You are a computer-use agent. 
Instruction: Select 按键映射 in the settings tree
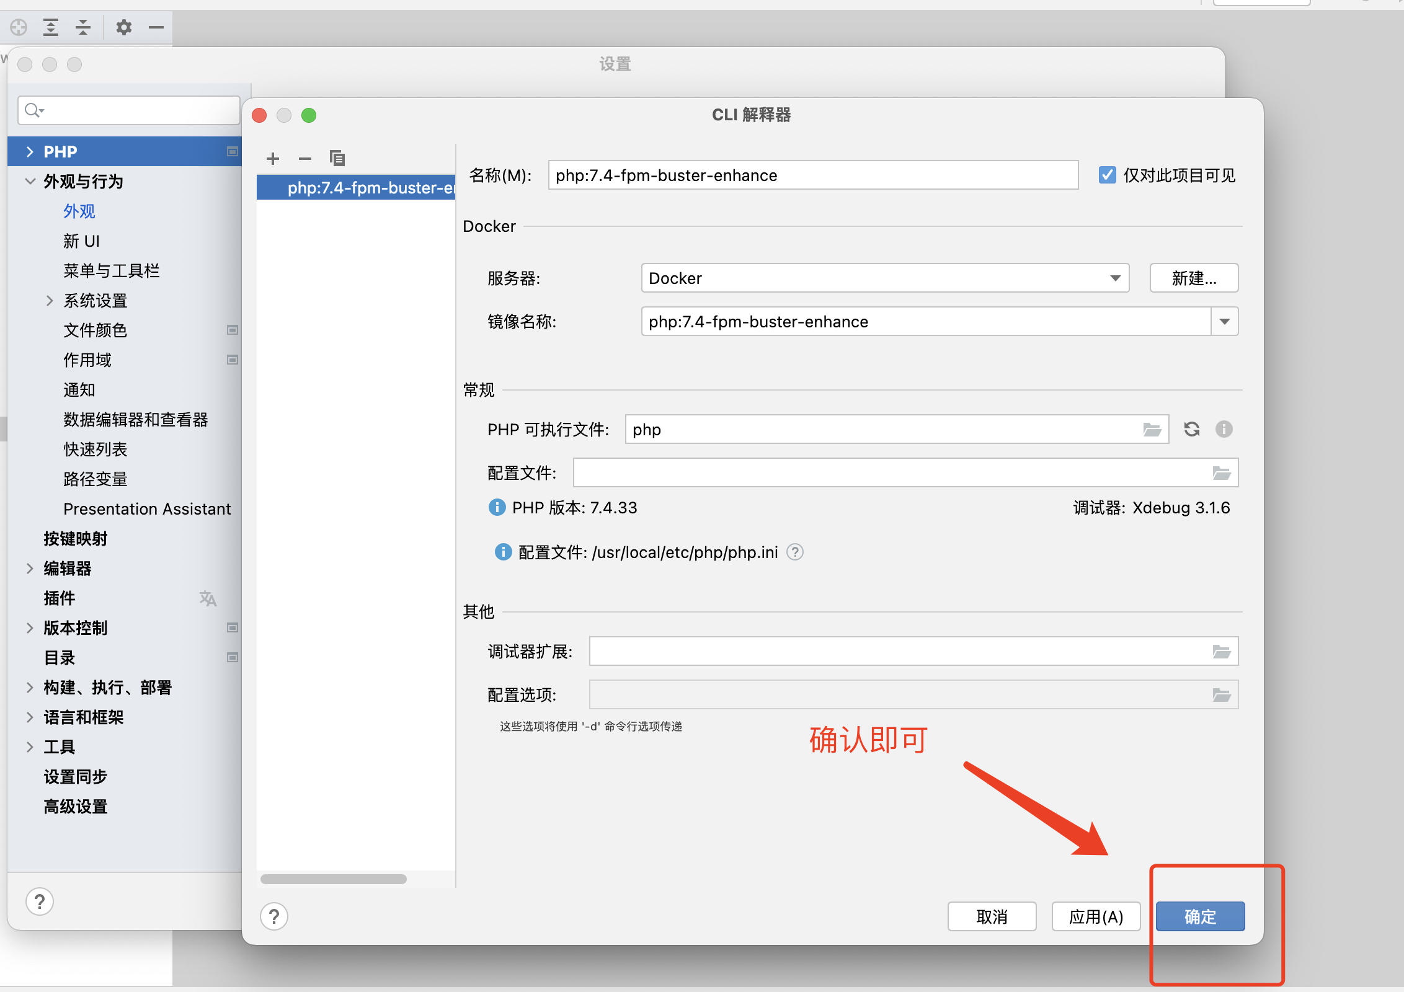(x=75, y=538)
